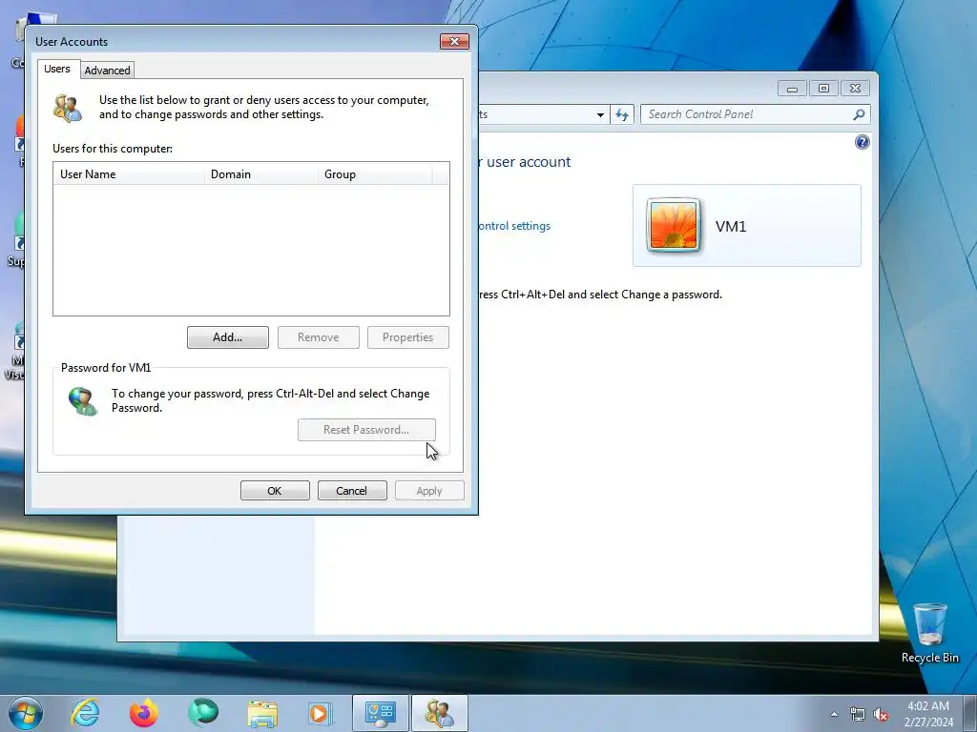The width and height of the screenshot is (977, 732).
Task: Switch to Control Panel taskbar button
Action: click(381, 713)
